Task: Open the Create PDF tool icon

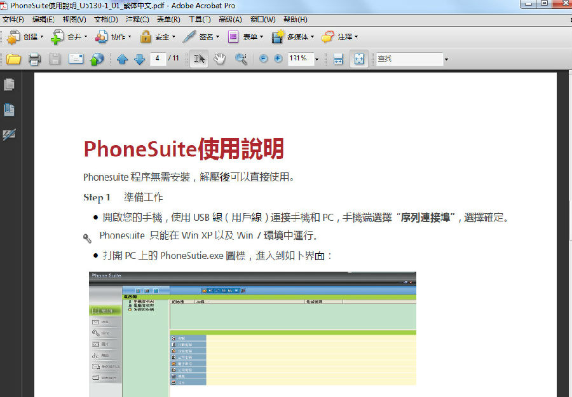Action: click(13, 37)
